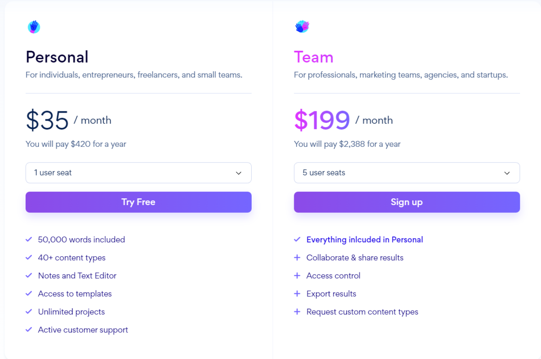Select the Personal plan heading
Image resolution: width=541 pixels, height=359 pixels.
(x=57, y=57)
